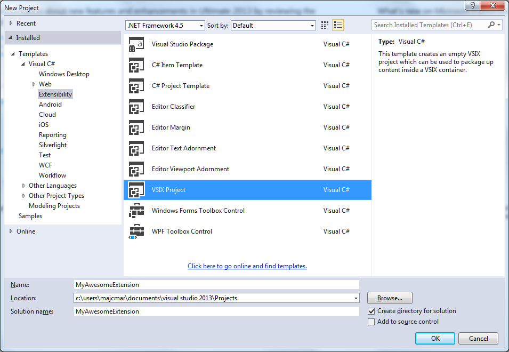The width and height of the screenshot is (509, 352).
Task: Expand the Web node
Action: click(x=34, y=84)
